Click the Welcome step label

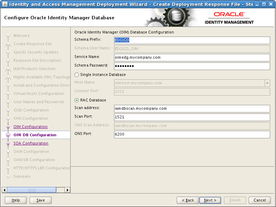click(21, 36)
